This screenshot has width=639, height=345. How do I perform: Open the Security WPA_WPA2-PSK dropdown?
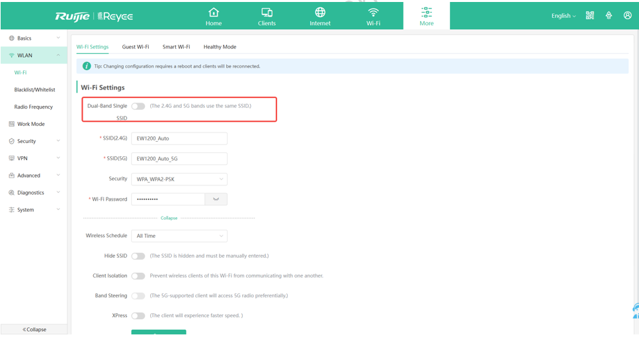click(179, 179)
